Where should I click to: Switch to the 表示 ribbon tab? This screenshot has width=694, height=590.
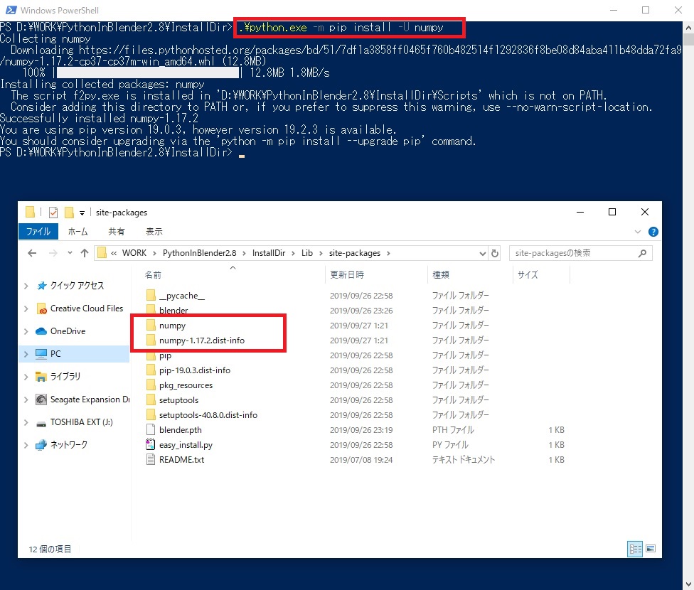154,232
